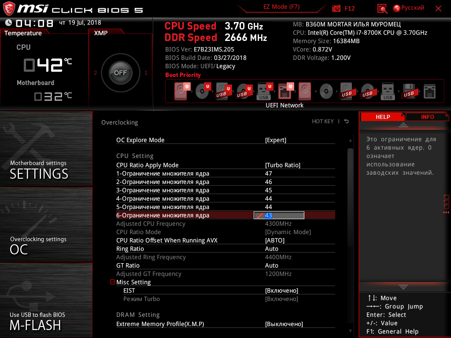The image size is (451, 338).
Task: Select the Ring Ratio Auto value
Action: 271,249
